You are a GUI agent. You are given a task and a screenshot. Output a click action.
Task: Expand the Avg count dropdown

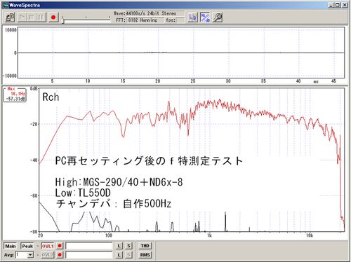[x=30, y=255]
